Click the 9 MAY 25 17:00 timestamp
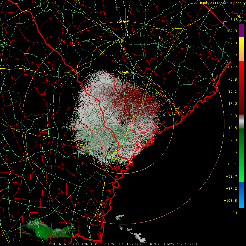This screenshot has width=246, height=246. coord(180,244)
